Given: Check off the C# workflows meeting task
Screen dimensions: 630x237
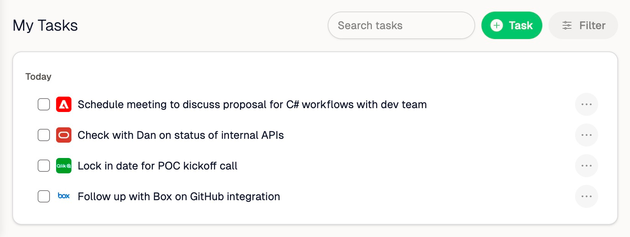Looking at the screenshot, I should tap(44, 104).
